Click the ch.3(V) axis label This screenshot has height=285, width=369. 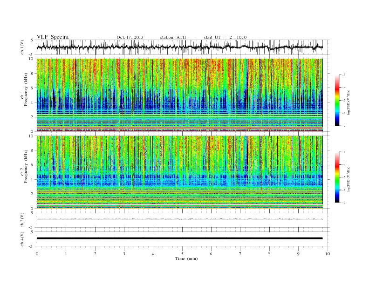[22, 220]
